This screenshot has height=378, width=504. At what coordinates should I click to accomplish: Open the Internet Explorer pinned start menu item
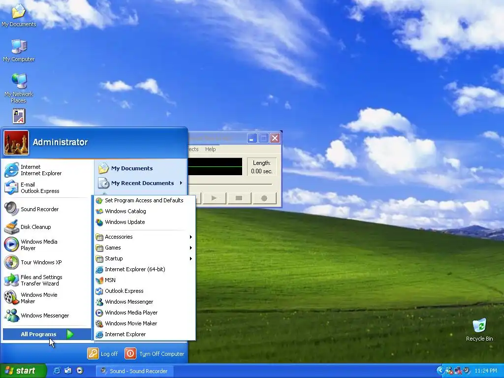[x=47, y=170]
